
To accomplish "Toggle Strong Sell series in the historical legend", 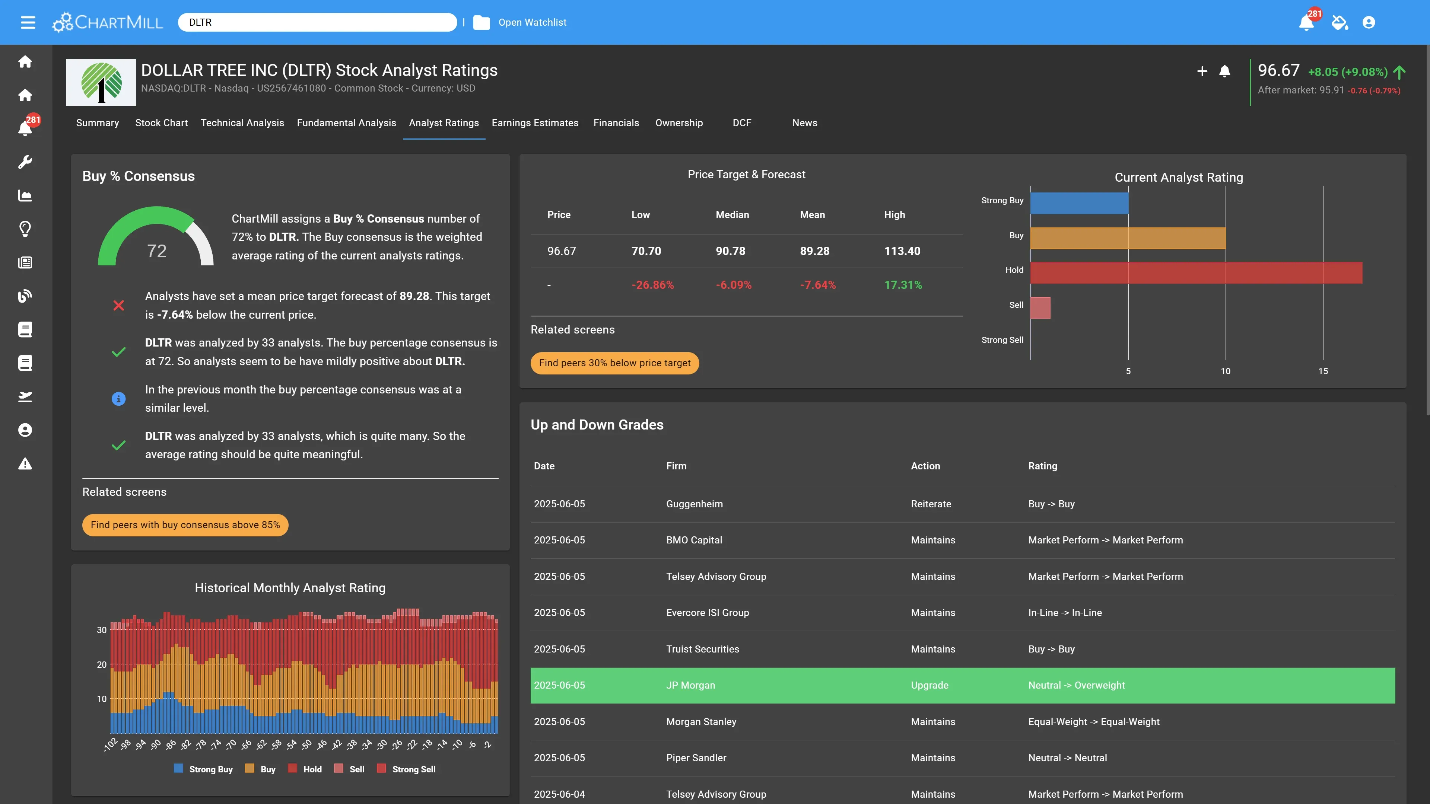I will [406, 769].
